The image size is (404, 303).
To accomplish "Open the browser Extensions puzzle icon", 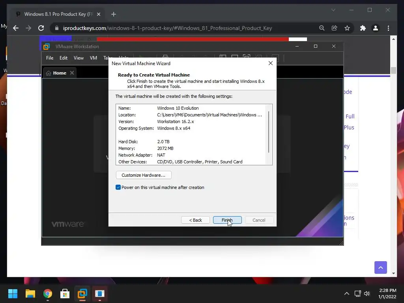I will 363,28.
